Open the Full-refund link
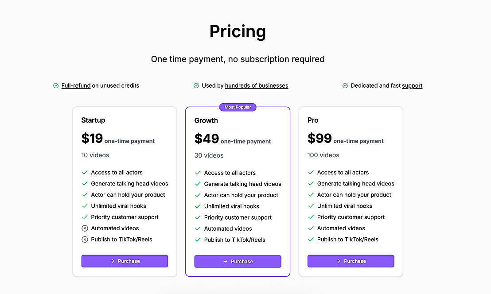 (76, 86)
